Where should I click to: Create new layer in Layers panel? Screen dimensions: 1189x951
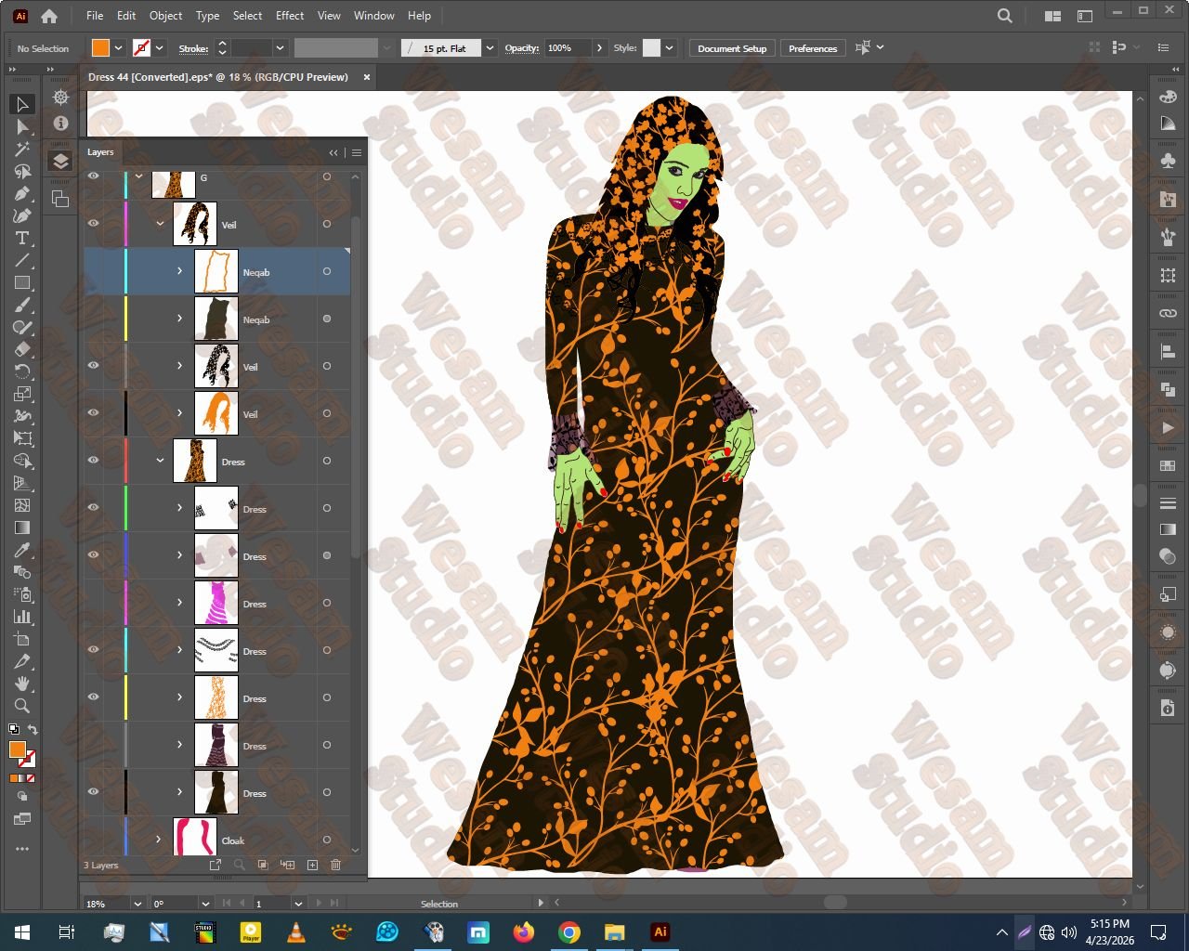[x=312, y=865]
